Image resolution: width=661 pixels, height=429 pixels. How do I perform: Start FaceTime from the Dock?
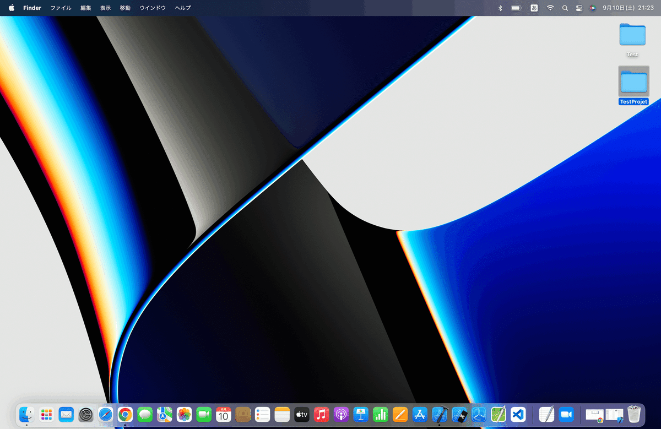click(204, 414)
